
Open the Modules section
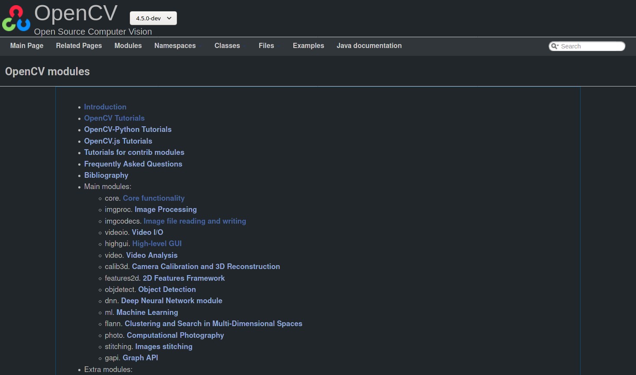click(128, 46)
